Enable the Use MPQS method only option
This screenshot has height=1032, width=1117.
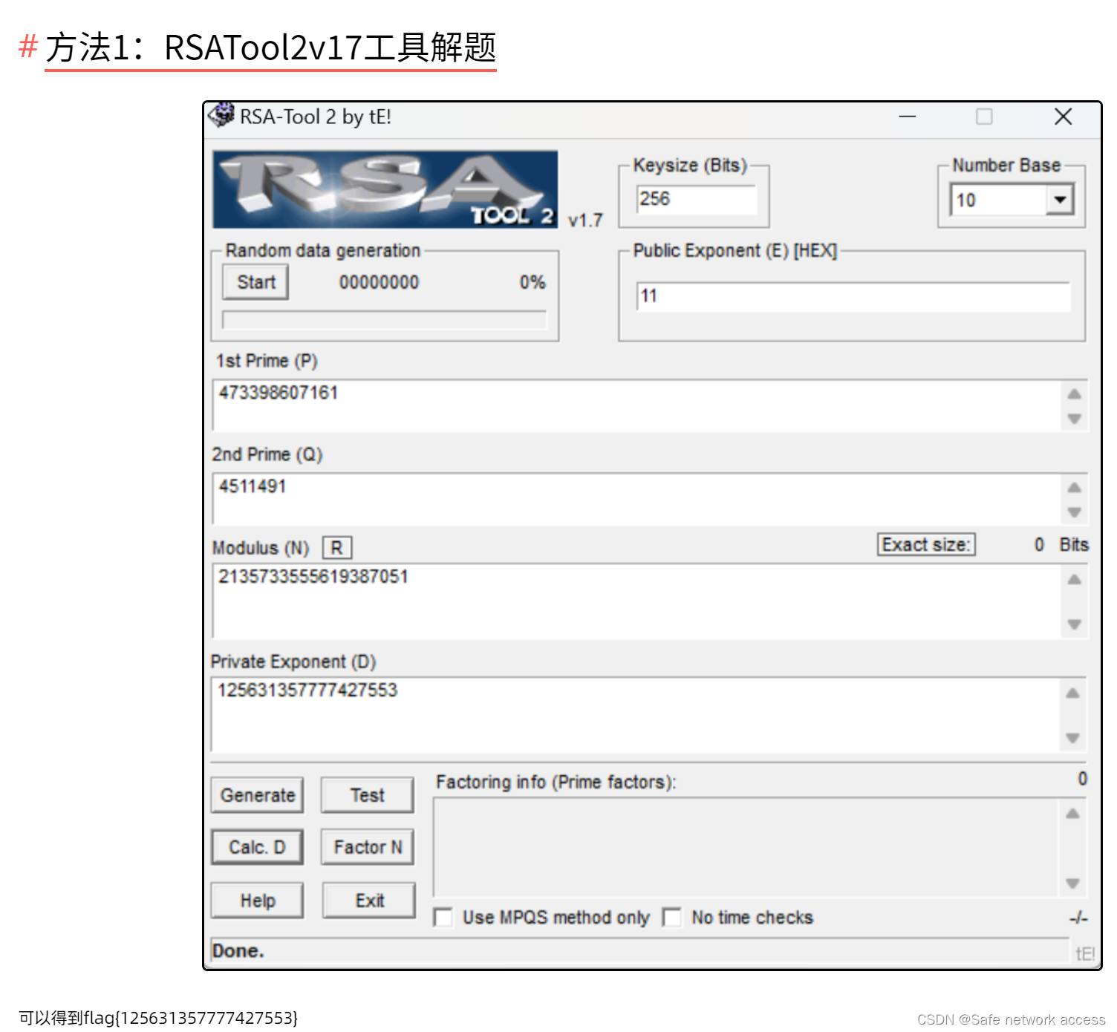443,918
